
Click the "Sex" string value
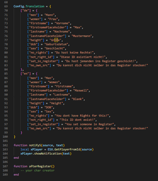click(x=49, y=112)
